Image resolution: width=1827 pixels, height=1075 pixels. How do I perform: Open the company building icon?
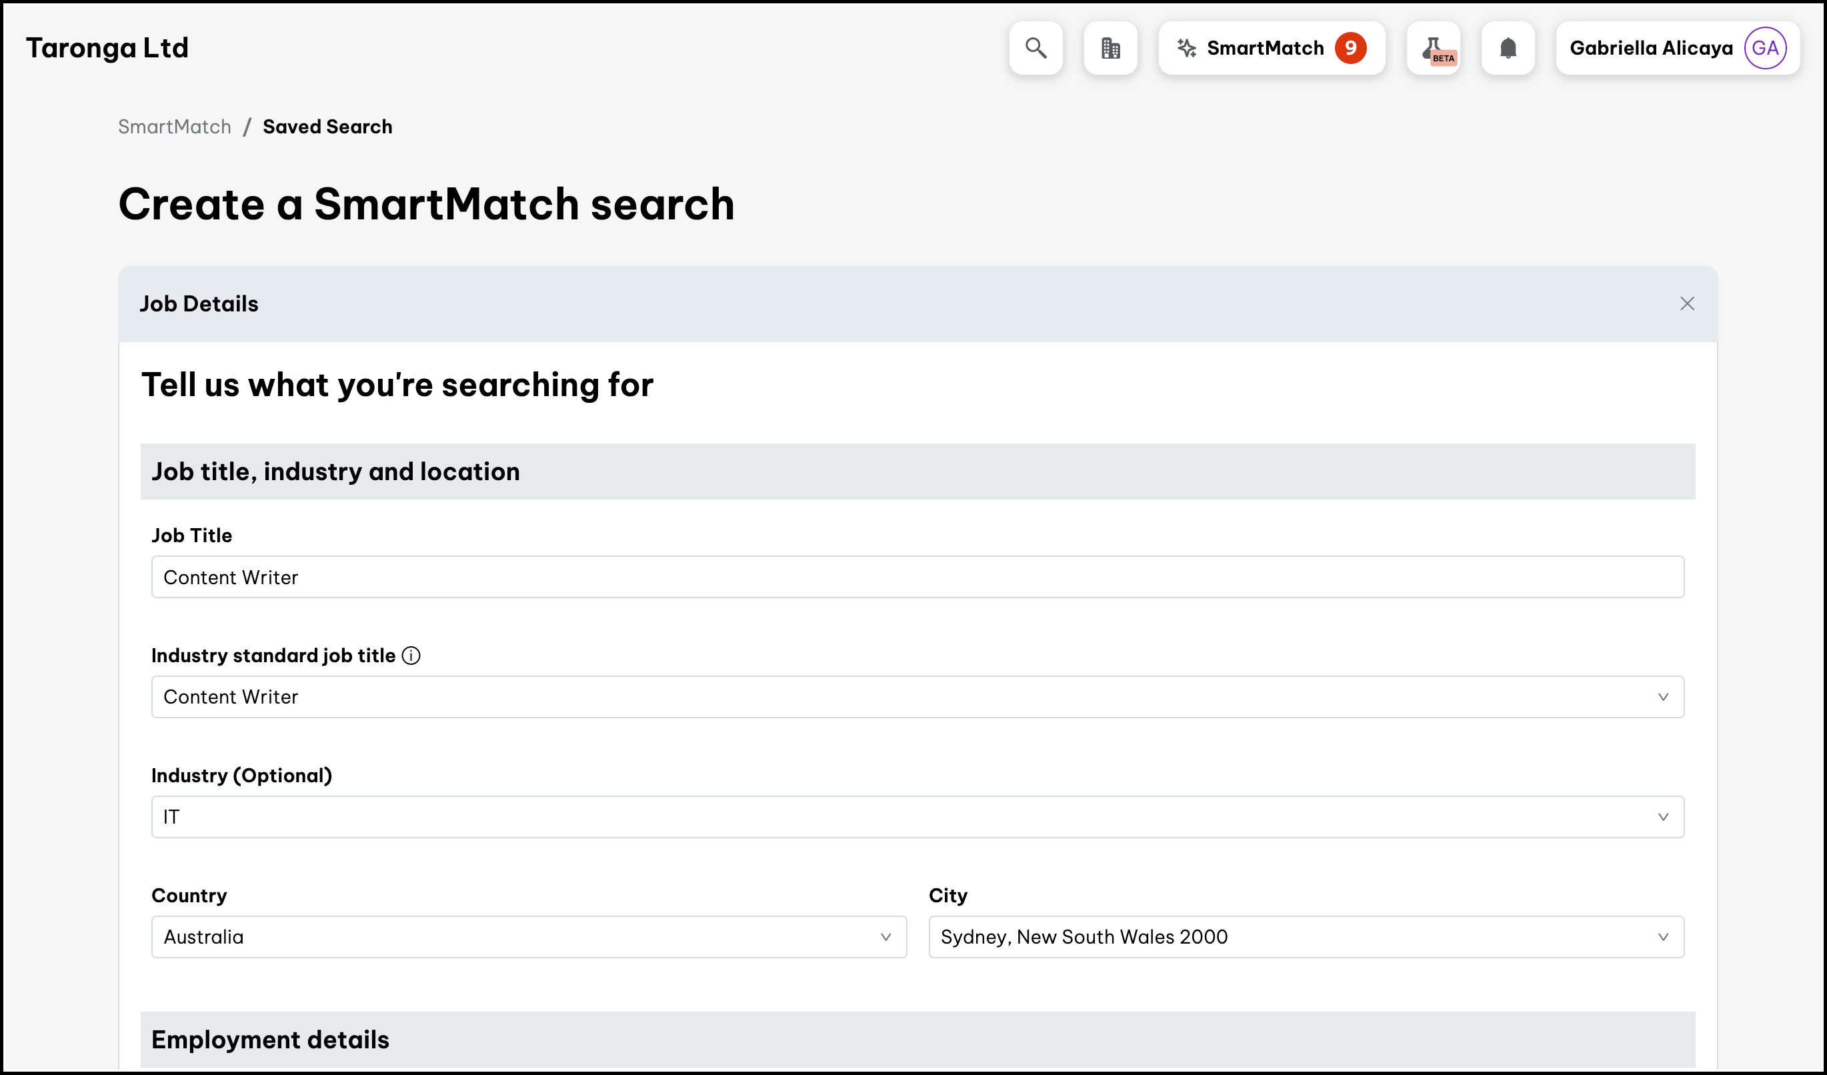[1110, 48]
